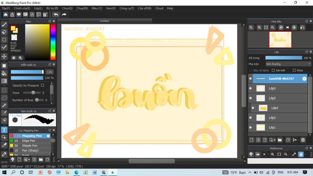Rotate the canvas left in the Navigator panel
The height and width of the screenshot is (176, 313).
point(281,28)
